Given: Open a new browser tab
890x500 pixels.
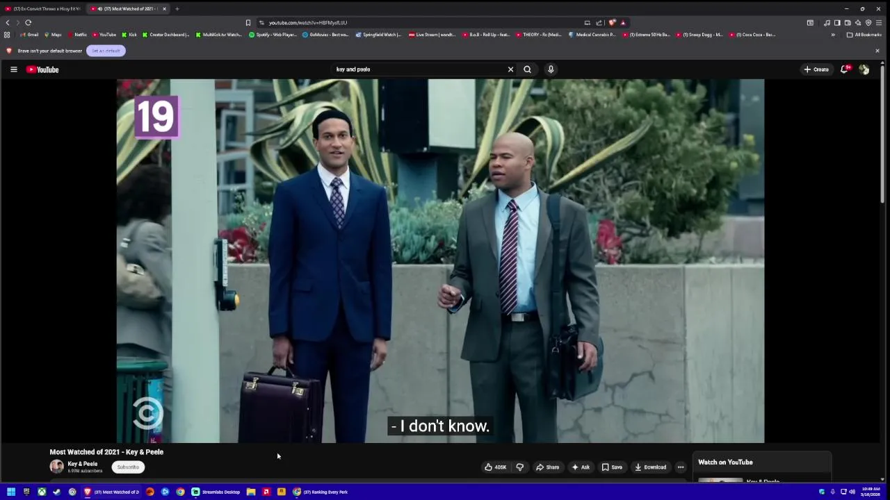Looking at the screenshot, I should click(177, 9).
